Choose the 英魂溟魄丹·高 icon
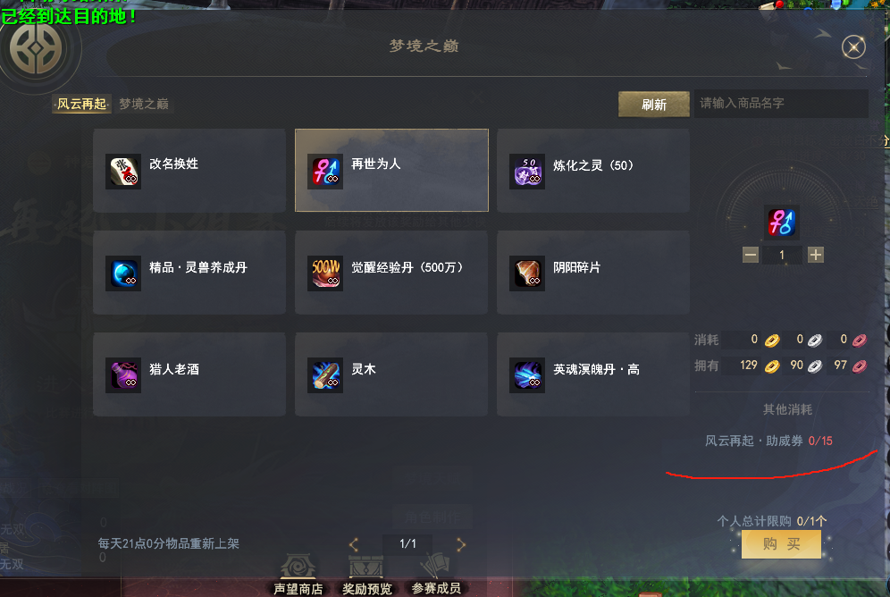 pyautogui.click(x=527, y=375)
